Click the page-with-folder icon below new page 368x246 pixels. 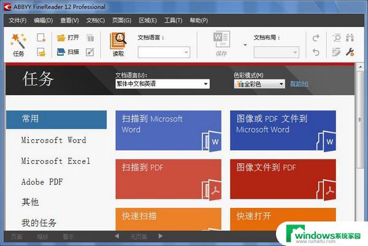click(x=41, y=52)
